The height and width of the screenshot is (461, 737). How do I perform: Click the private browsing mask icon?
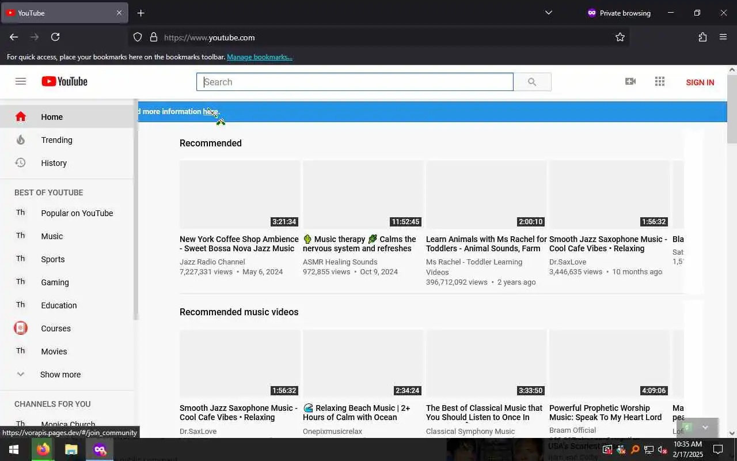591,13
